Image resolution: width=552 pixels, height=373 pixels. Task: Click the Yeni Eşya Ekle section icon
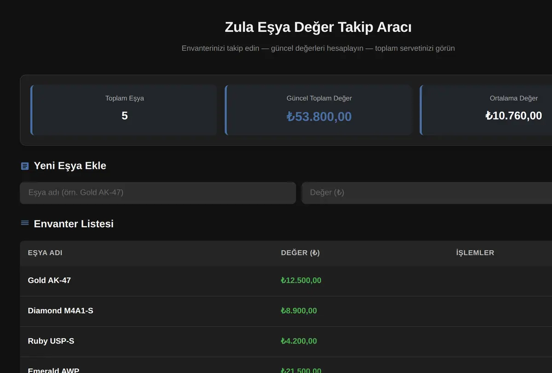click(x=25, y=166)
